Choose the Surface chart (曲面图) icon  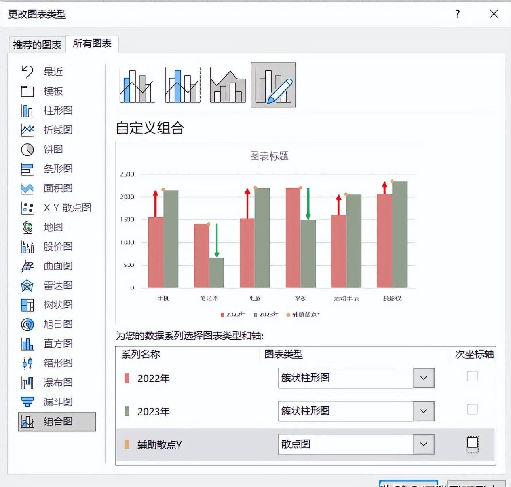coord(27,266)
